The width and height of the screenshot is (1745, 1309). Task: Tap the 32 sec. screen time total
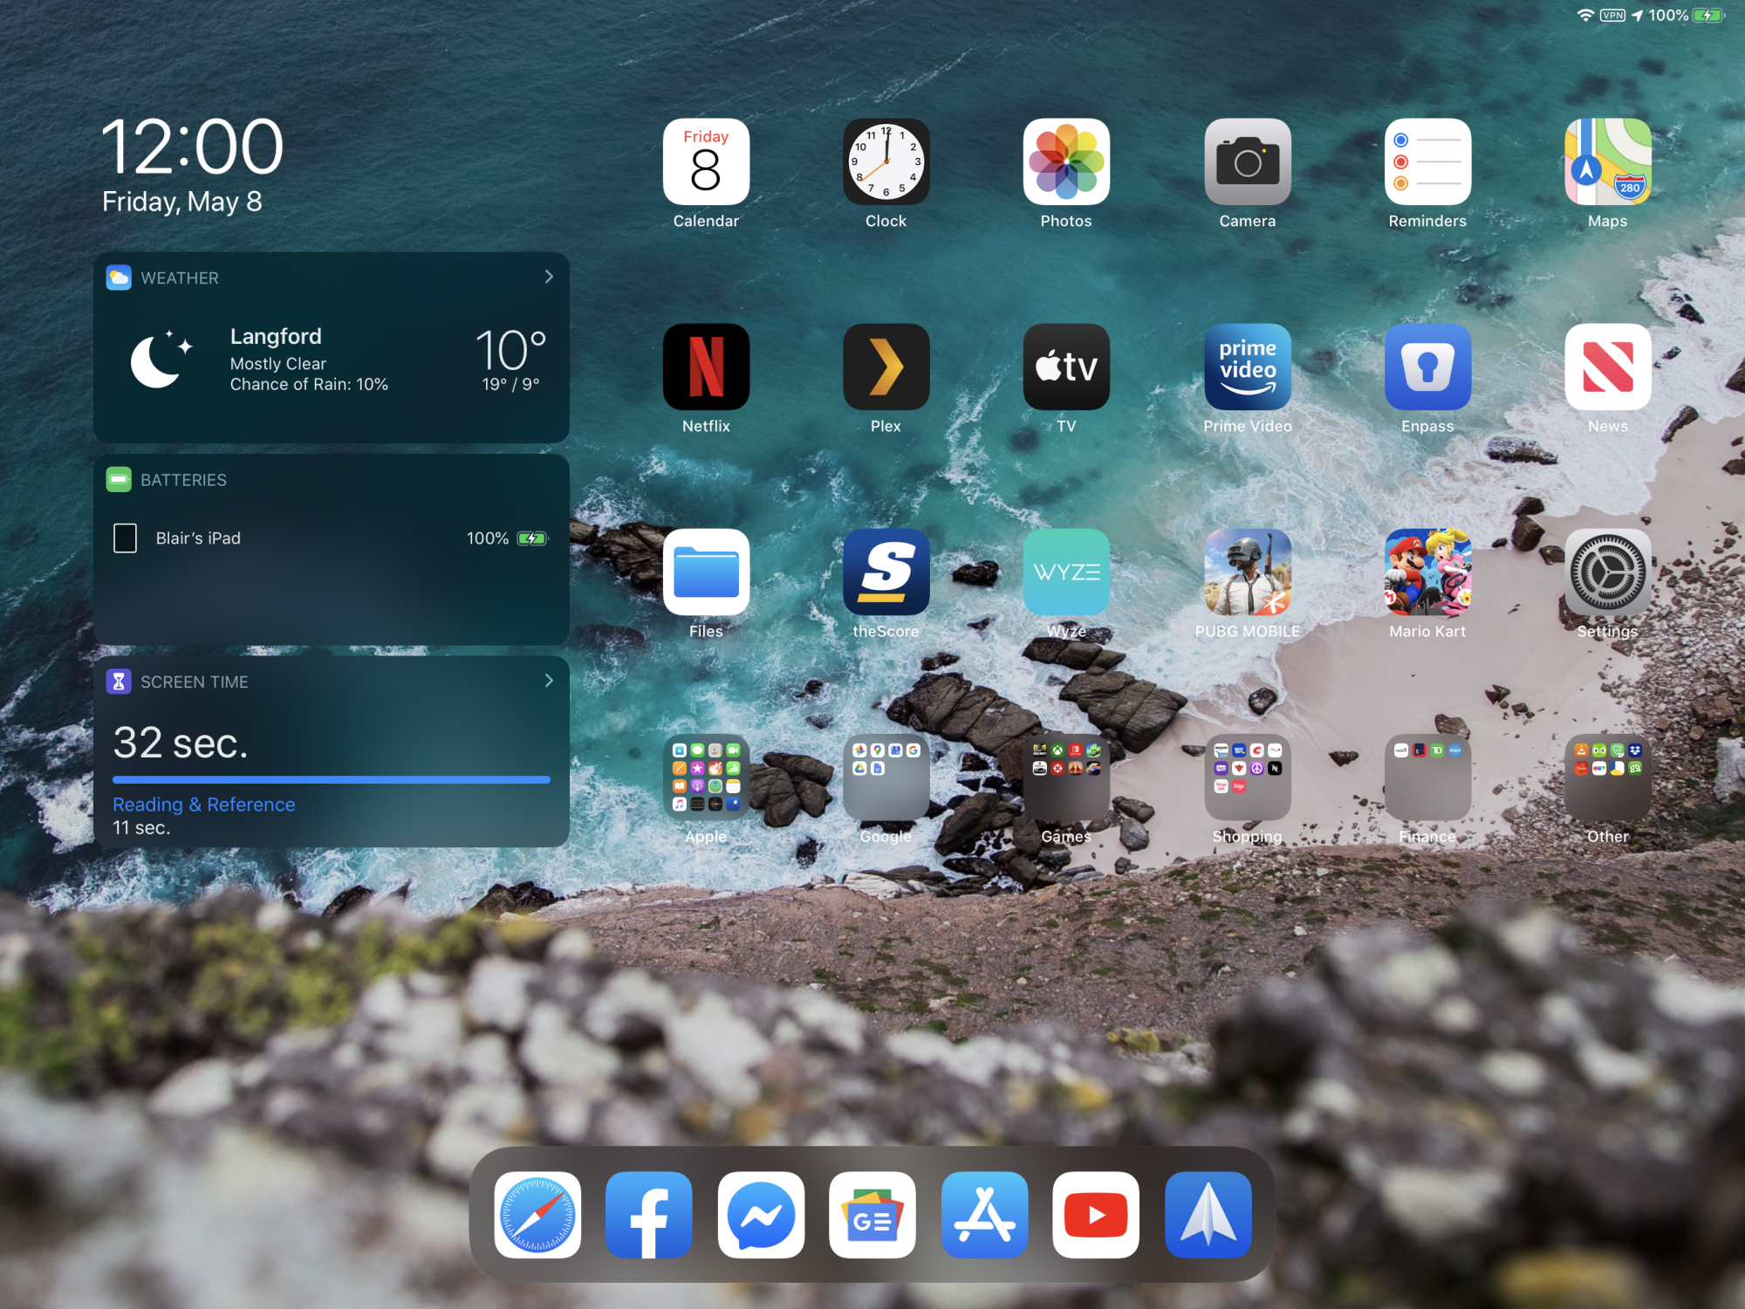pyautogui.click(x=181, y=743)
